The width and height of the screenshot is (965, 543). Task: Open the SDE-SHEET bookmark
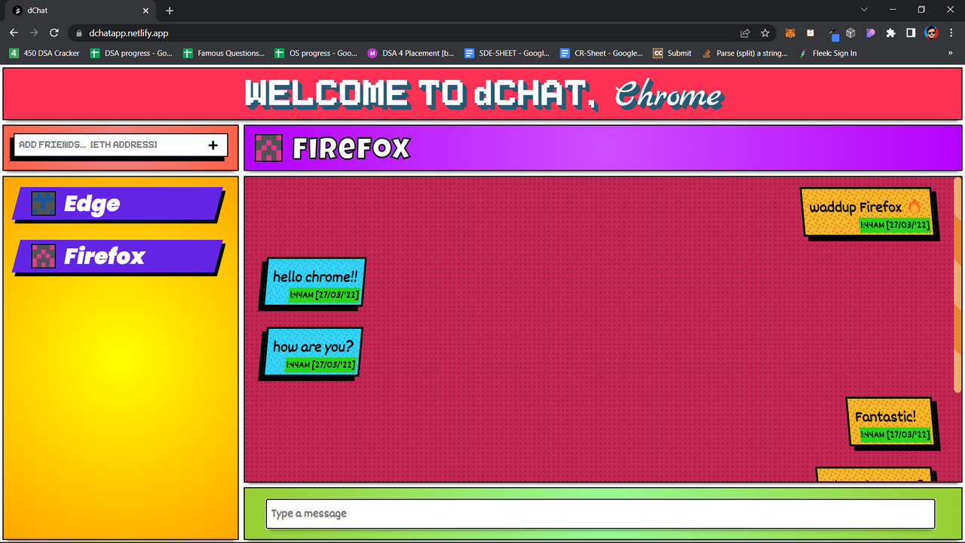pos(507,54)
